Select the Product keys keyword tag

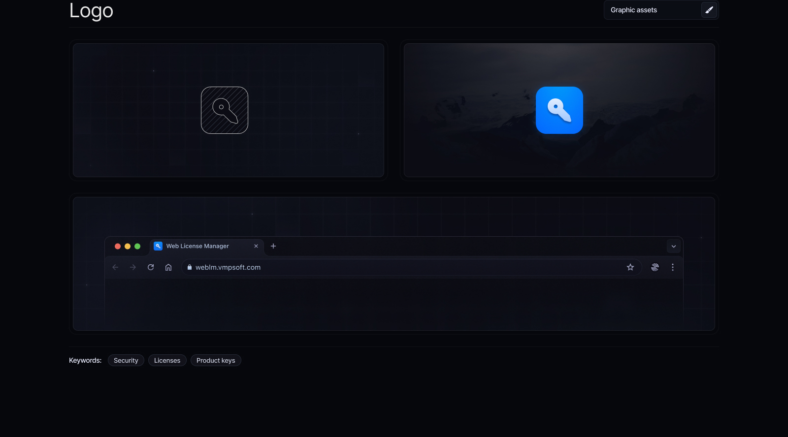[216, 360]
